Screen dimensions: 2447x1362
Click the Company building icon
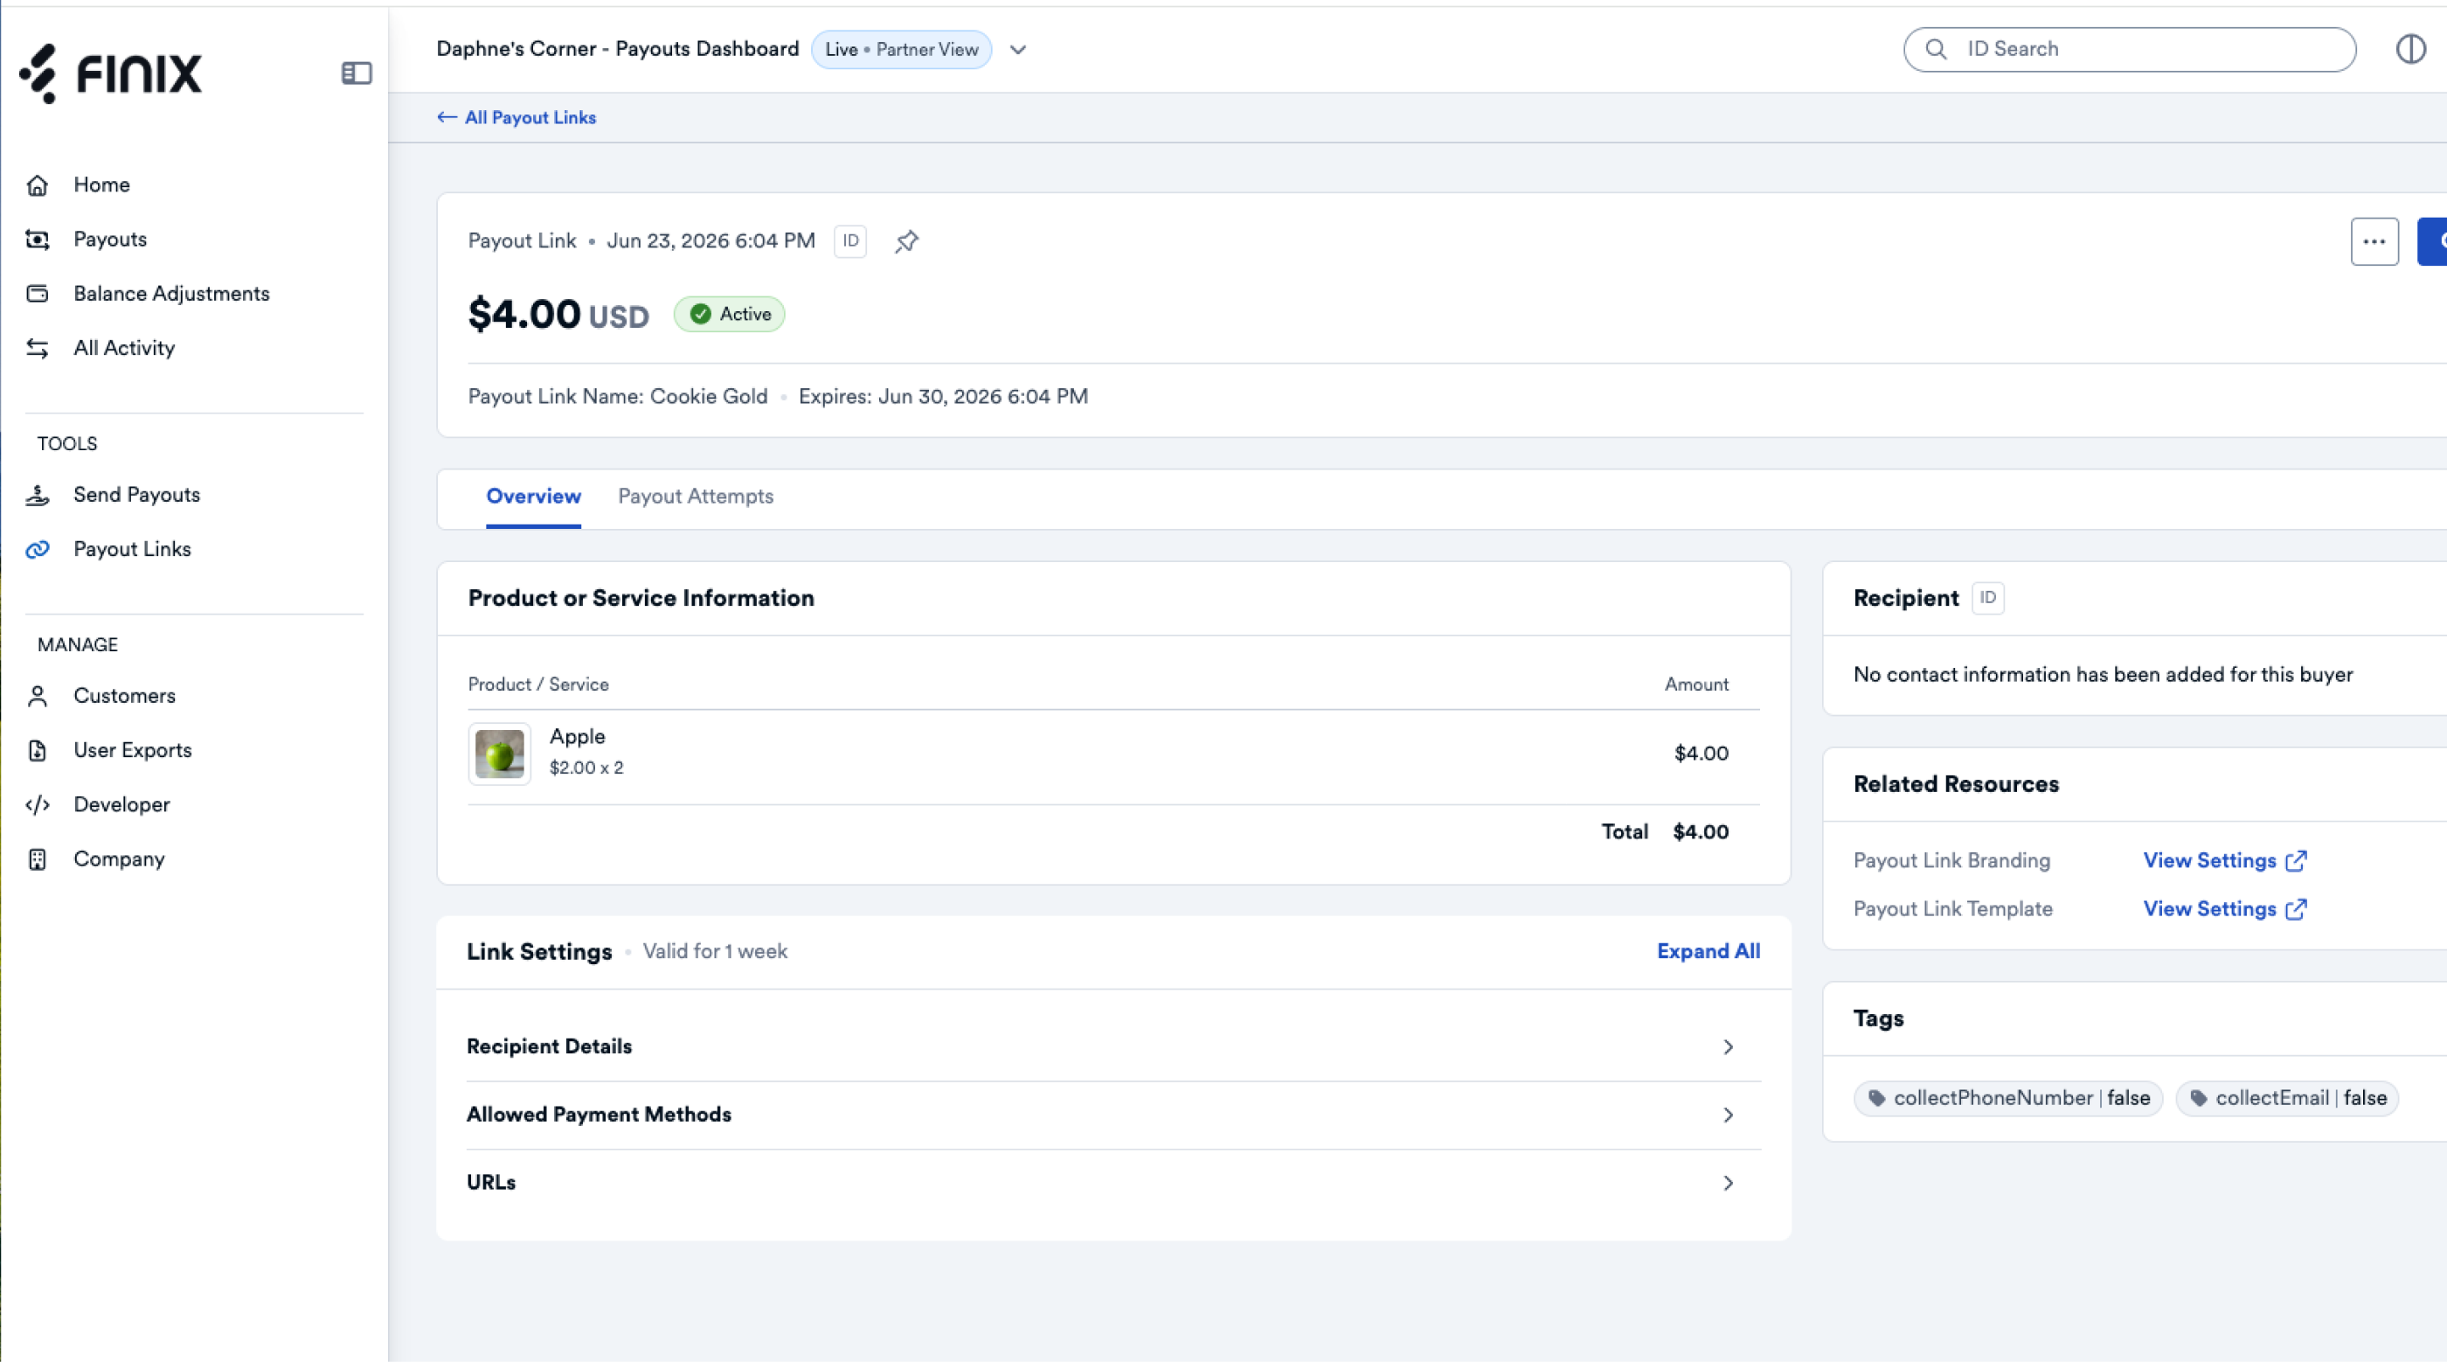37,859
